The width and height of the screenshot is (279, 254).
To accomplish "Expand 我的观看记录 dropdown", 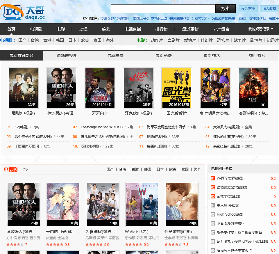I will tap(260, 29).
